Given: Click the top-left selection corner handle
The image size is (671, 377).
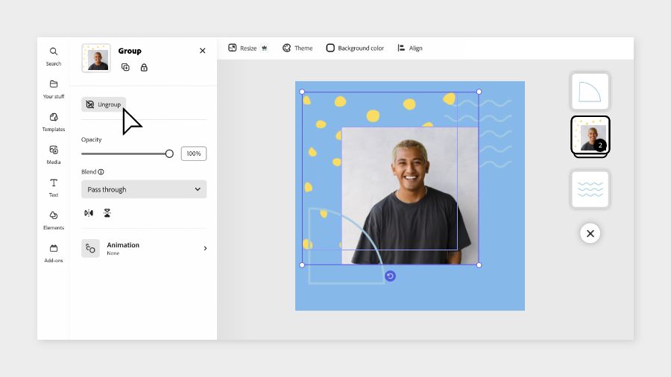Looking at the screenshot, I should tap(302, 92).
